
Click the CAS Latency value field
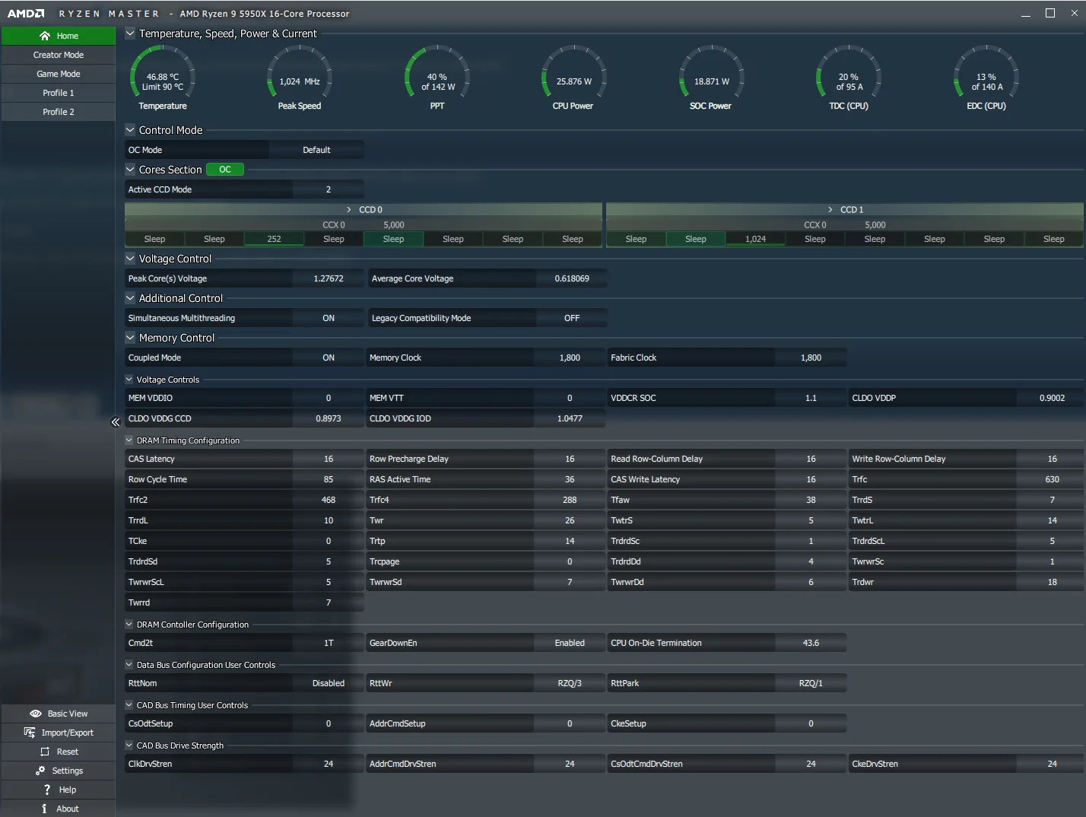[x=329, y=459]
